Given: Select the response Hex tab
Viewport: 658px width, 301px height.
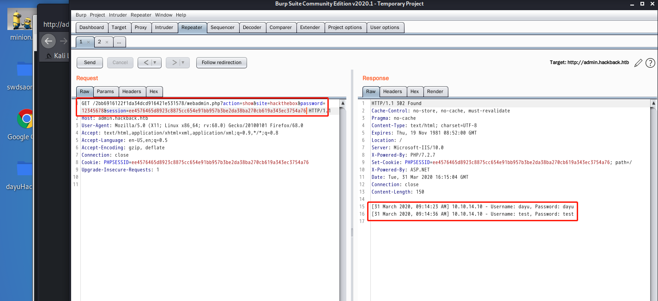Looking at the screenshot, I should [415, 92].
